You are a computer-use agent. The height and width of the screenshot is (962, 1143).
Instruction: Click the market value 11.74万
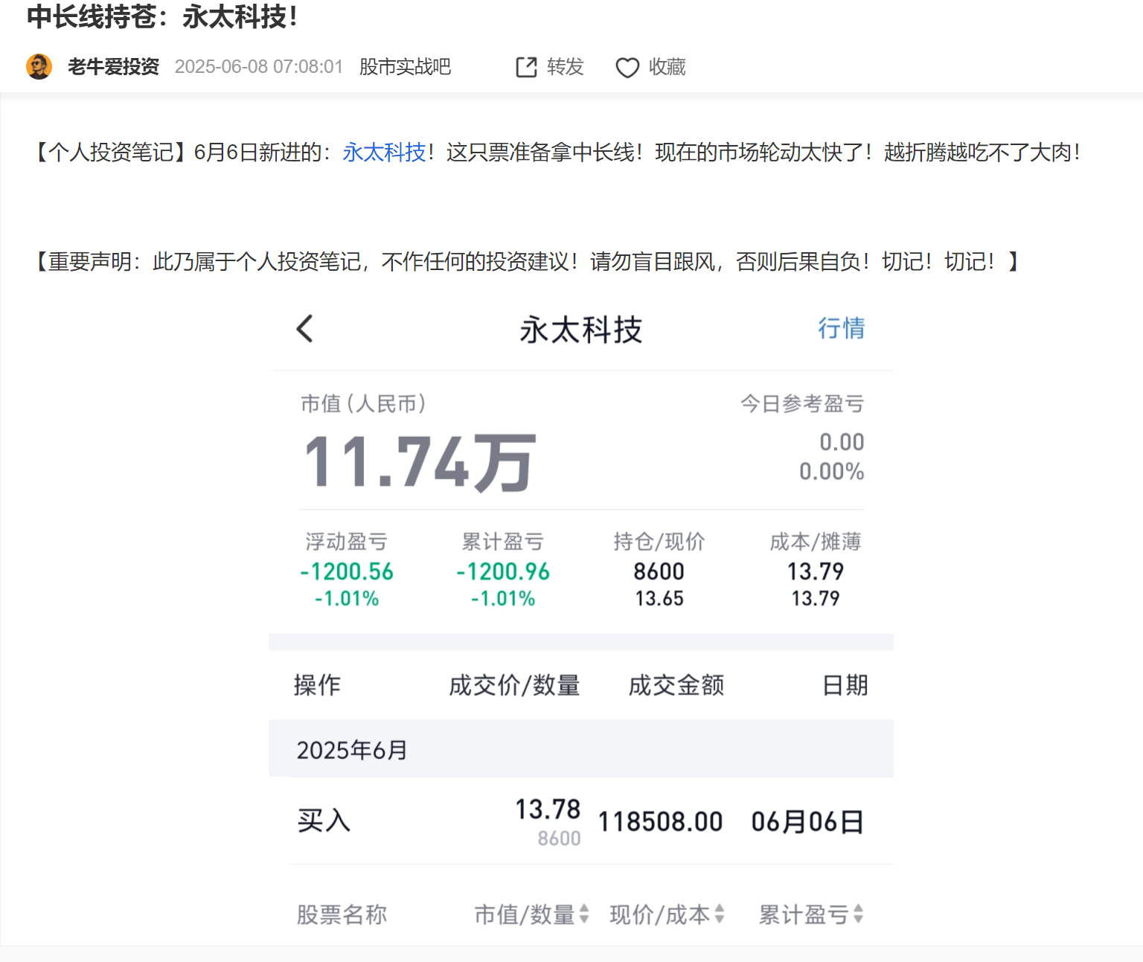pyautogui.click(x=420, y=463)
